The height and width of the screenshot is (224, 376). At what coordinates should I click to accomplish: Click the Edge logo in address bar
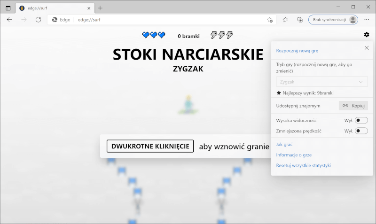55,20
